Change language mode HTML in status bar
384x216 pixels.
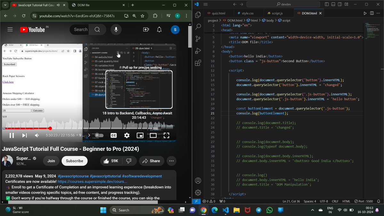pos(346,201)
